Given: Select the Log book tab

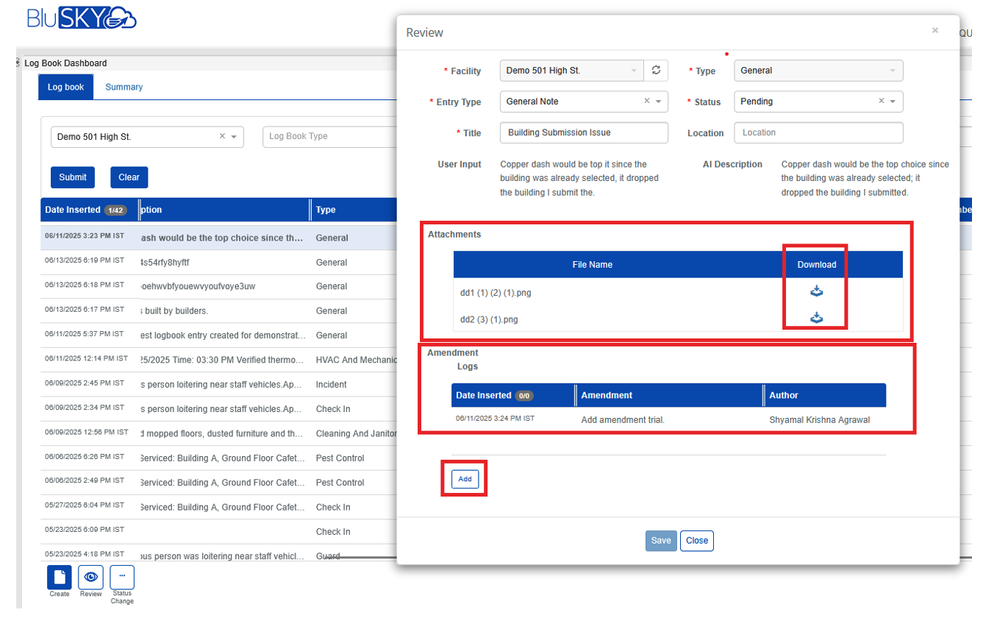Looking at the screenshot, I should point(66,87).
